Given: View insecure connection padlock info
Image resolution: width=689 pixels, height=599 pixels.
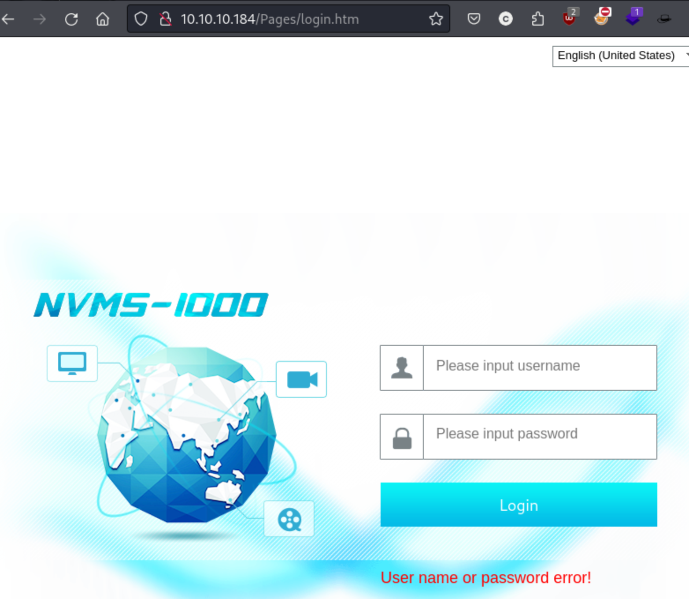Looking at the screenshot, I should [x=166, y=19].
